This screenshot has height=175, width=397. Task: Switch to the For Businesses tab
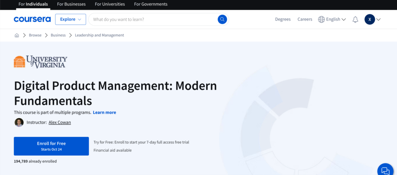[71, 4]
